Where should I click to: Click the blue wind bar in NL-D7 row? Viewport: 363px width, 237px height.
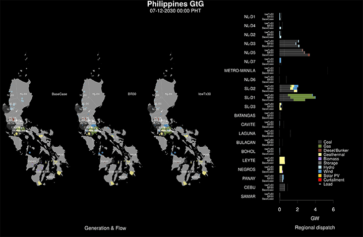[x=280, y=61]
